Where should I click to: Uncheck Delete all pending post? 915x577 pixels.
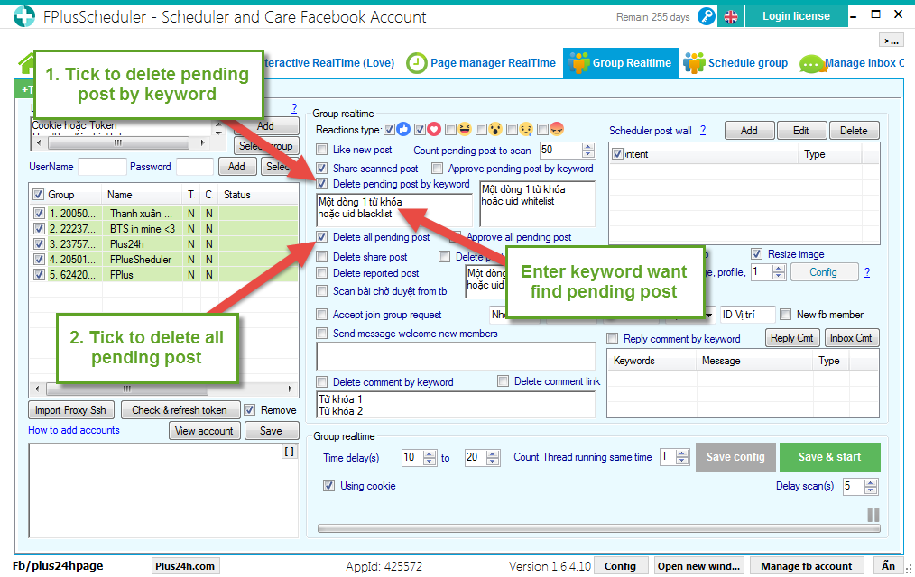(321, 236)
